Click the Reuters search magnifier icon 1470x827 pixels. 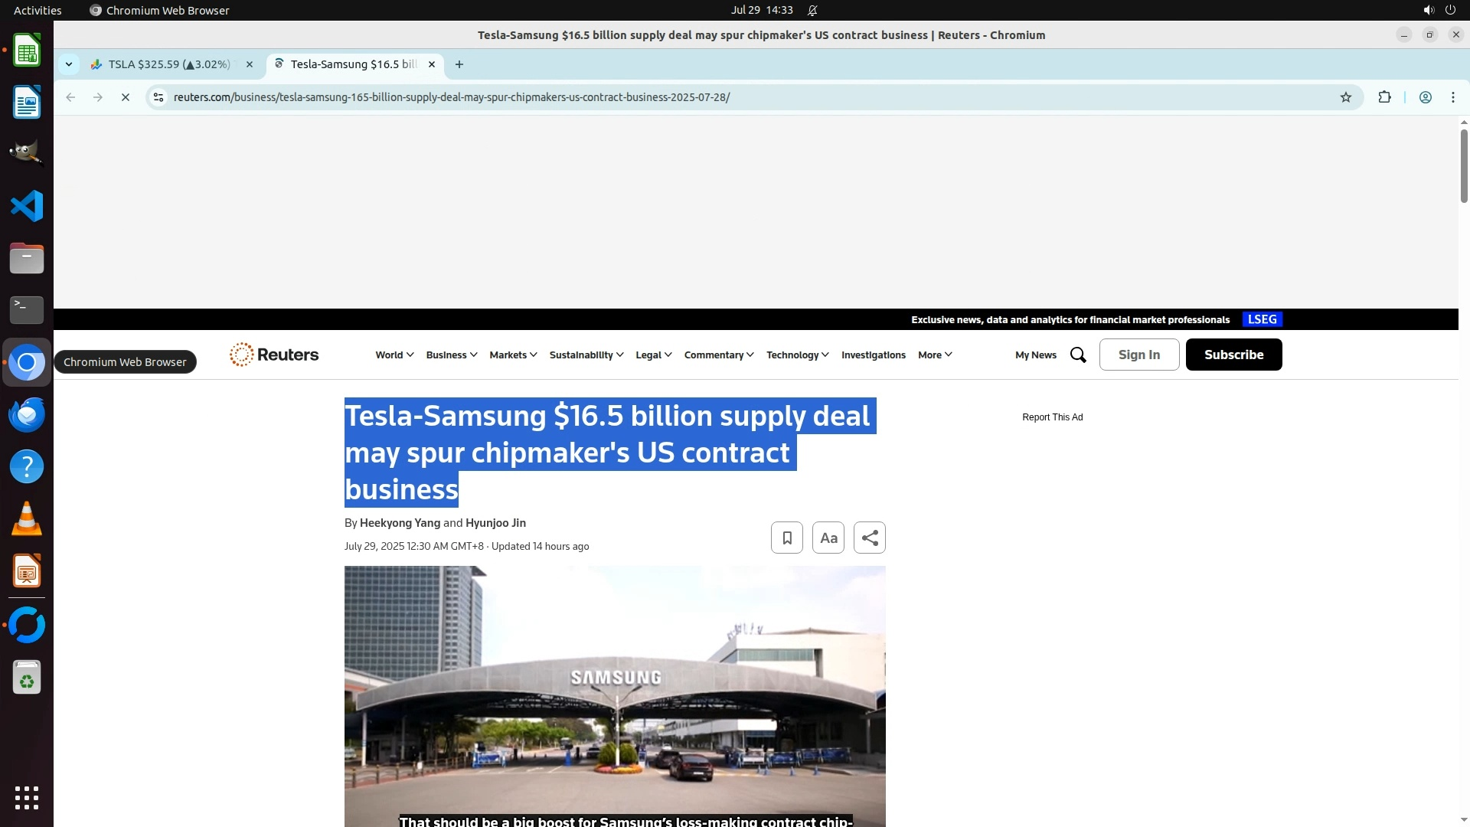click(x=1078, y=355)
